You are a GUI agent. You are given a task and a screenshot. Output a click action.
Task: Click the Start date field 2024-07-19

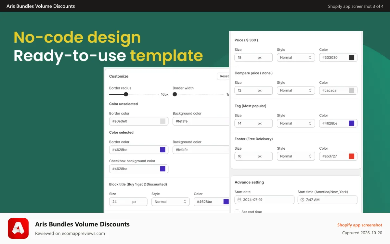(x=265, y=199)
